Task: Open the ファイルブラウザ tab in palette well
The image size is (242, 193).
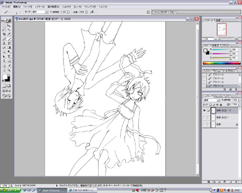Action: coord(160,12)
